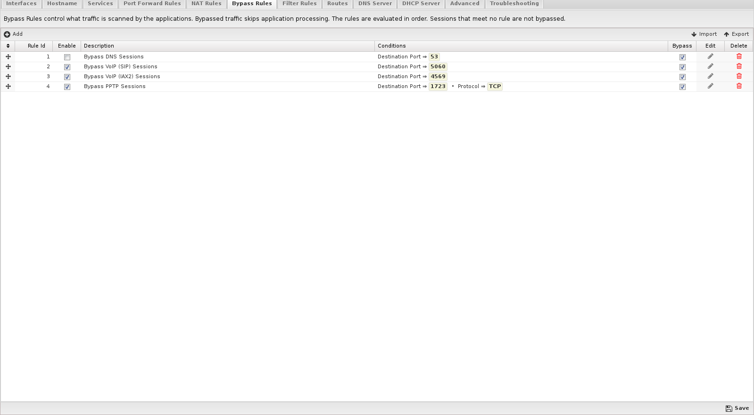This screenshot has width=754, height=415.
Task: Click the destination port value 1723
Action: pyautogui.click(x=438, y=86)
